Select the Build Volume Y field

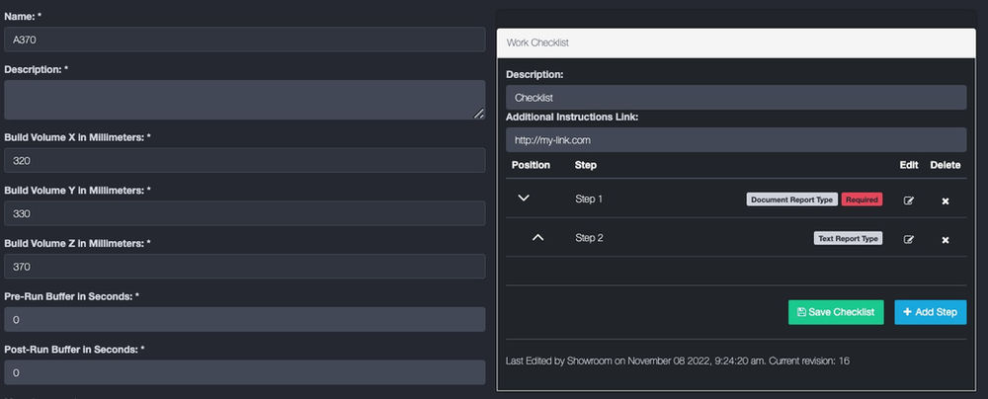click(244, 213)
